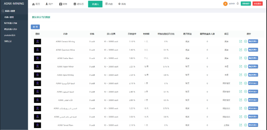Delete the ASNX Hyper Miner entry
Viewport: 267px width, 130px height.
tap(245, 66)
